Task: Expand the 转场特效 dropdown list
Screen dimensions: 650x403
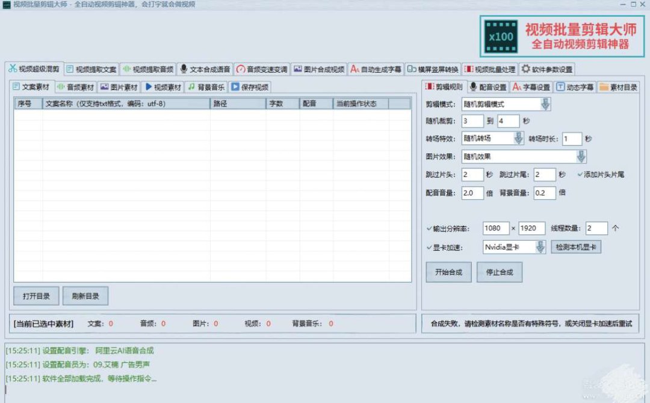Action: [518, 138]
